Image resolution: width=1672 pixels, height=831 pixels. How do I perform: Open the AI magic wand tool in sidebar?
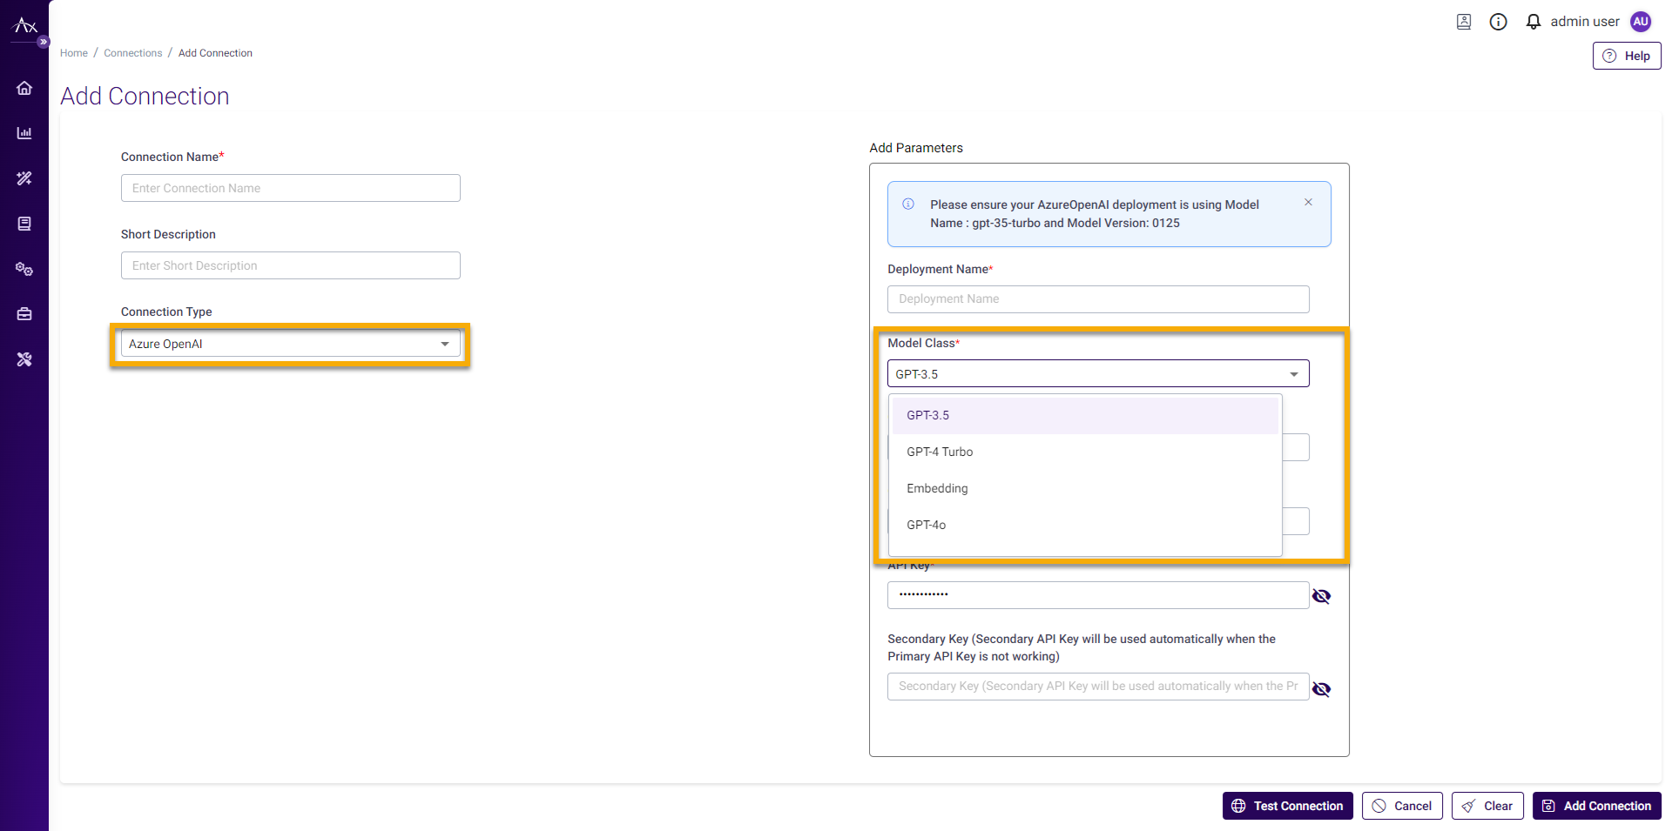click(x=24, y=178)
